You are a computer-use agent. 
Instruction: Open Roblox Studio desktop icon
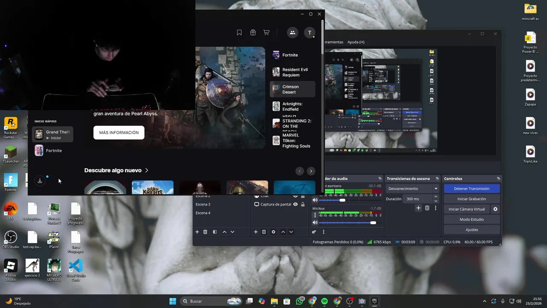(x=11, y=269)
